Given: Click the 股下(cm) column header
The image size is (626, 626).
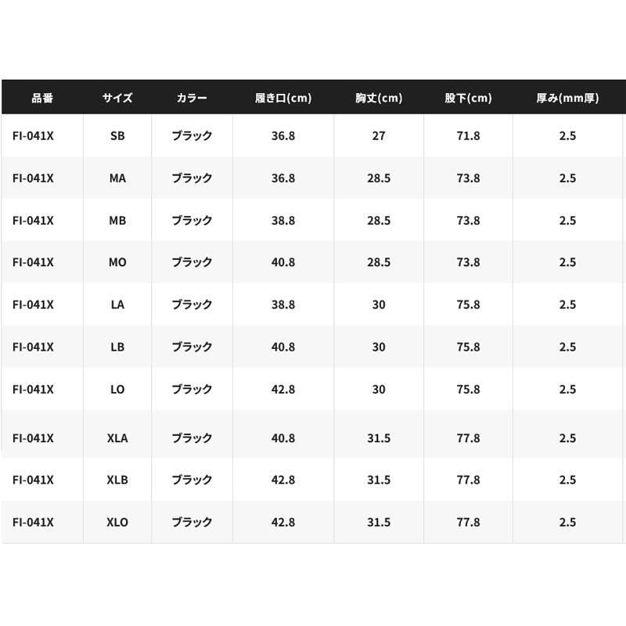Looking at the screenshot, I should point(468,98).
